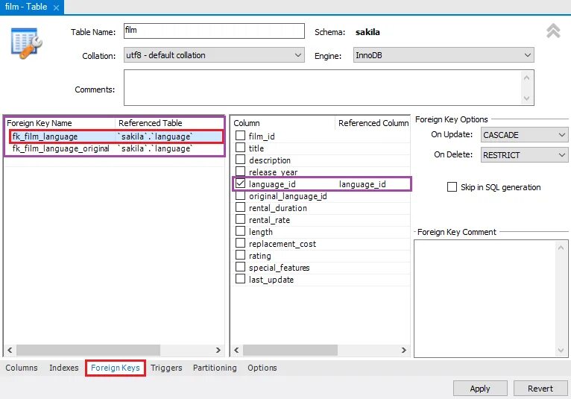Open the Partitioning tab
This screenshot has width=571, height=399.
coord(215,368)
